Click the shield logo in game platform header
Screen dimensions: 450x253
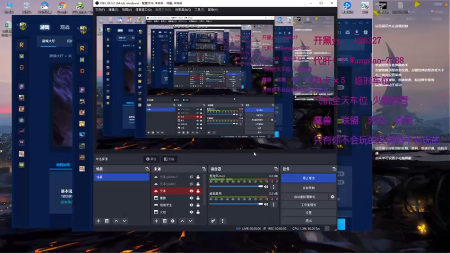coord(23,26)
